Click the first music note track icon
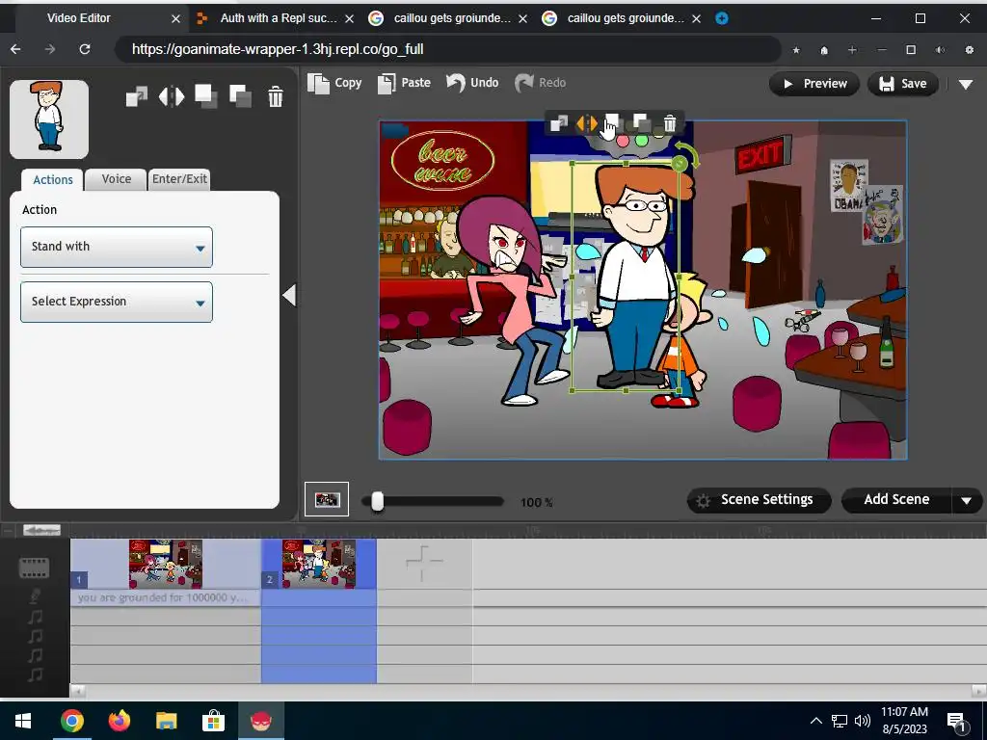The height and width of the screenshot is (740, 987). pyautogui.click(x=36, y=617)
